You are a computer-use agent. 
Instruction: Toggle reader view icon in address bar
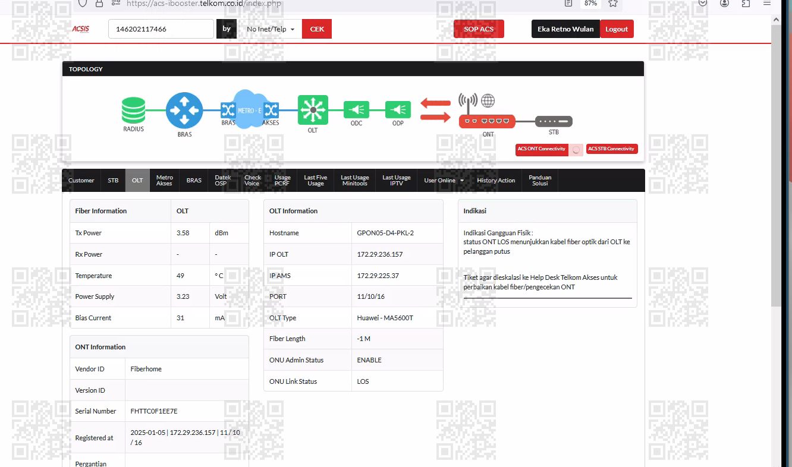coord(568,3)
